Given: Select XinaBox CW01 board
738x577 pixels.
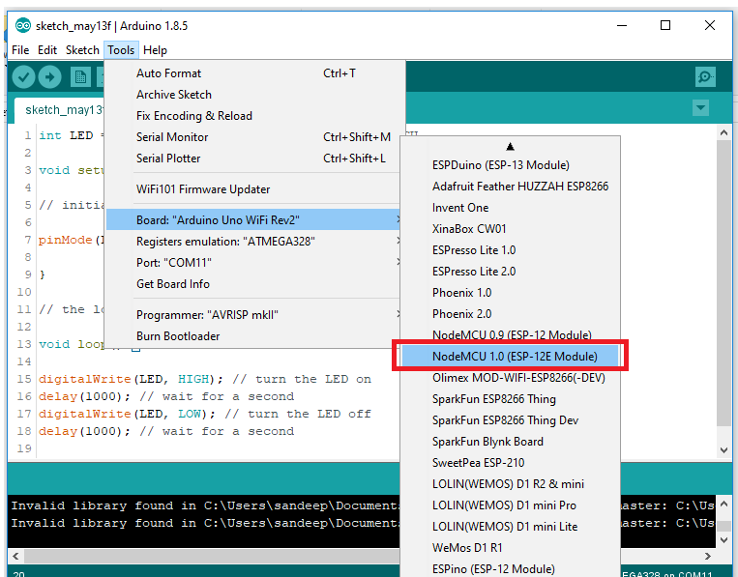Looking at the screenshot, I should click(510, 228).
